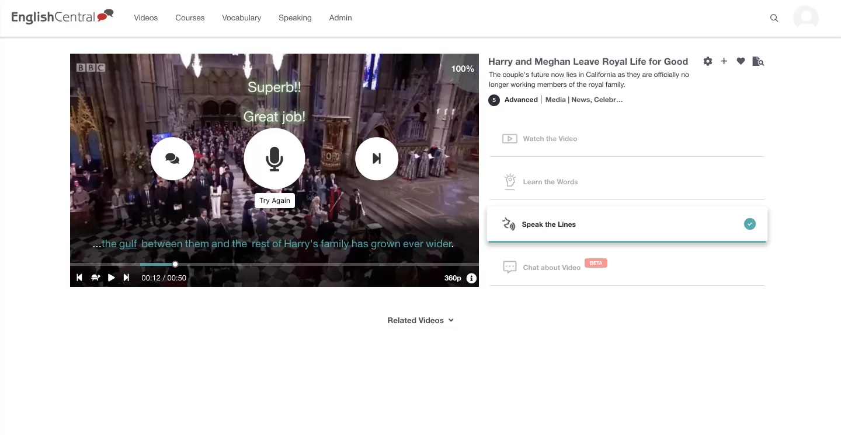Open the user profile avatar
Viewport: 841px width, 435px height.
[806, 17]
